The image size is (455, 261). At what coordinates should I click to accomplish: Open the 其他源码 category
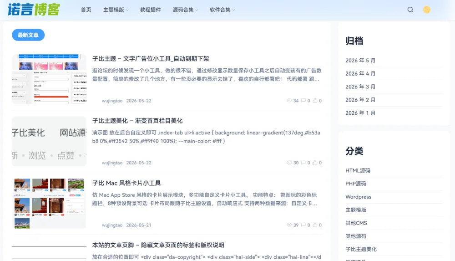(x=356, y=236)
